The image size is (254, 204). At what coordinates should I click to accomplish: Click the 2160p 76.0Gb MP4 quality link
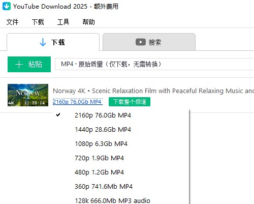click(78, 102)
